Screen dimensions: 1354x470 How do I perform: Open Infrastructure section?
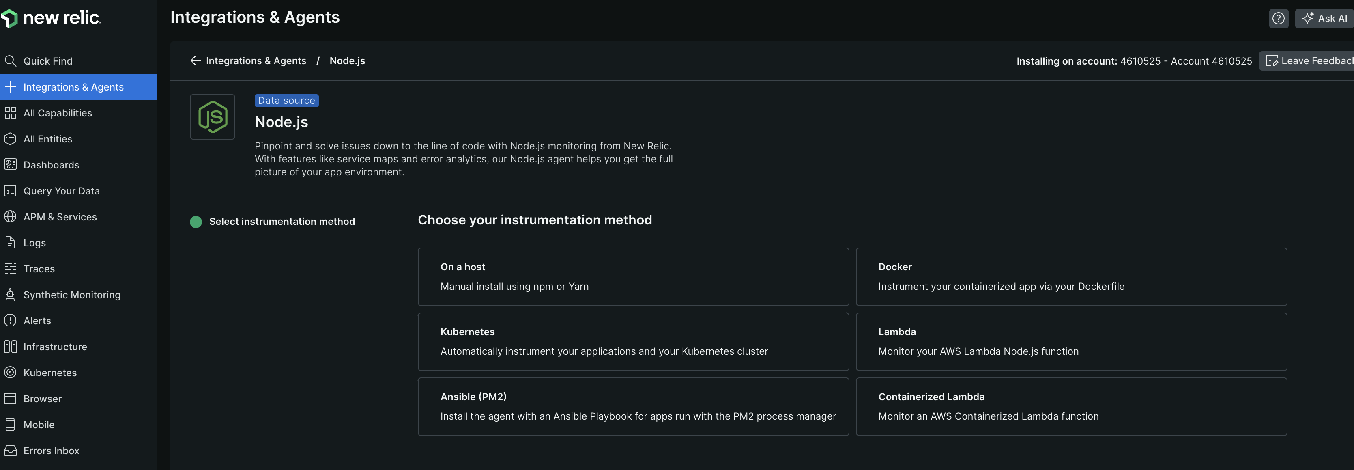coord(78,347)
